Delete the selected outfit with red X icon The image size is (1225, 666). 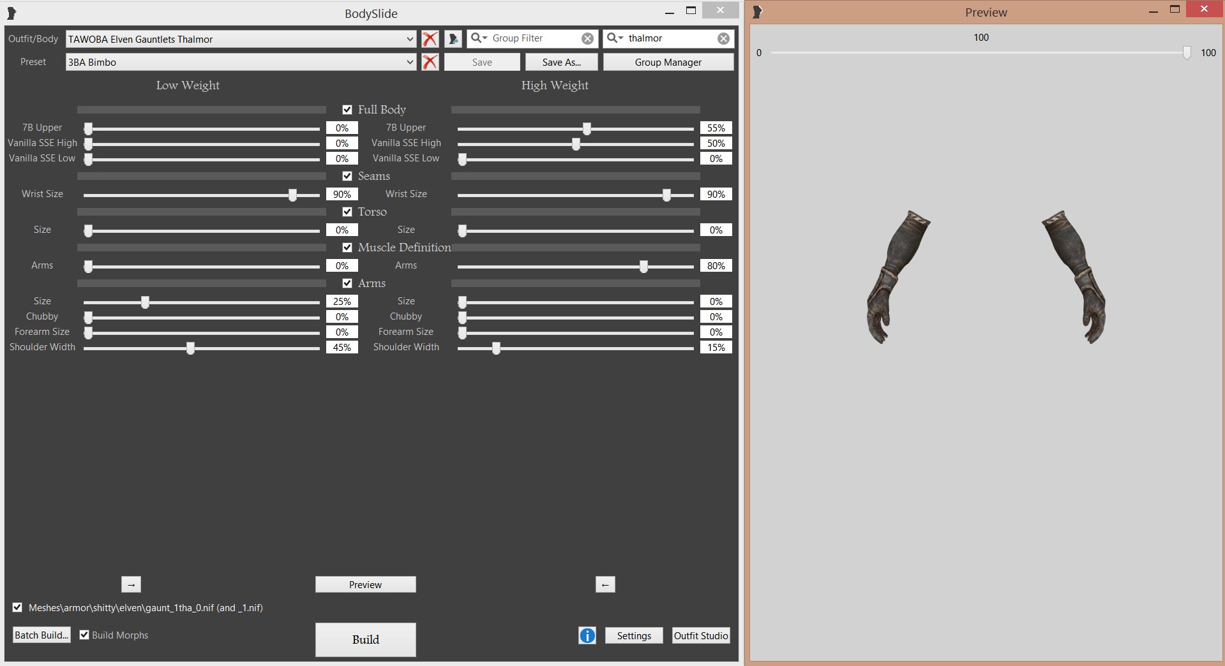(x=430, y=39)
